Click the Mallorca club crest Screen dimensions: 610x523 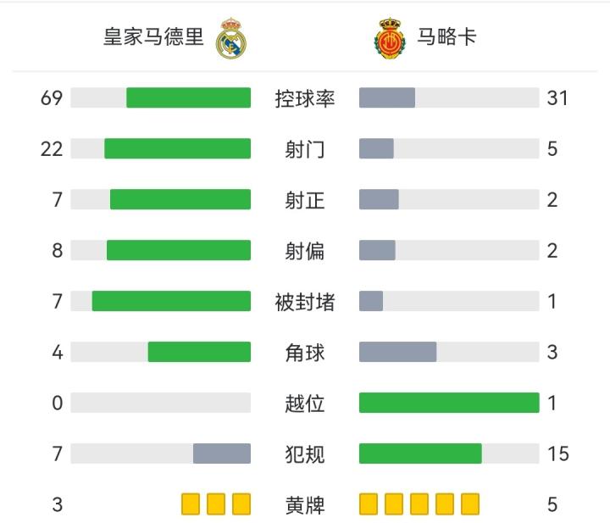click(x=389, y=39)
